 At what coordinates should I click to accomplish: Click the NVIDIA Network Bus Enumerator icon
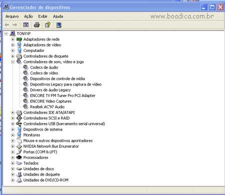(x=19, y=146)
